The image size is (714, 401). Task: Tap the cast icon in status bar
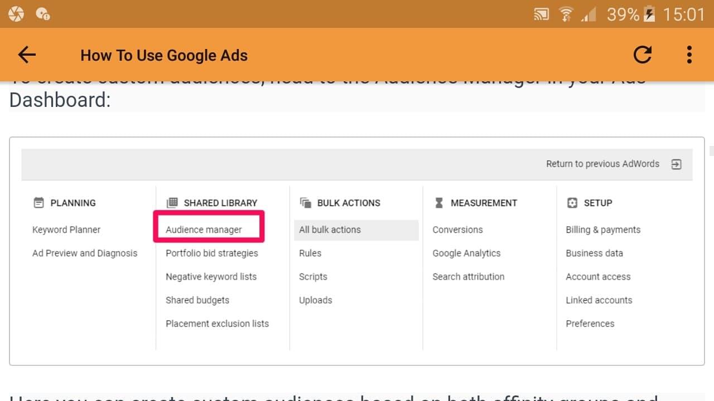[x=541, y=14]
